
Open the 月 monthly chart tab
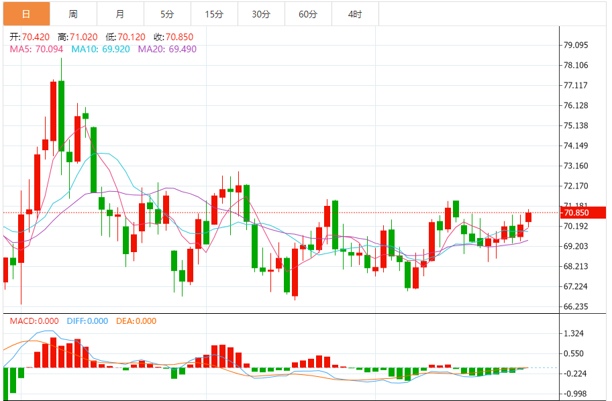coord(120,14)
